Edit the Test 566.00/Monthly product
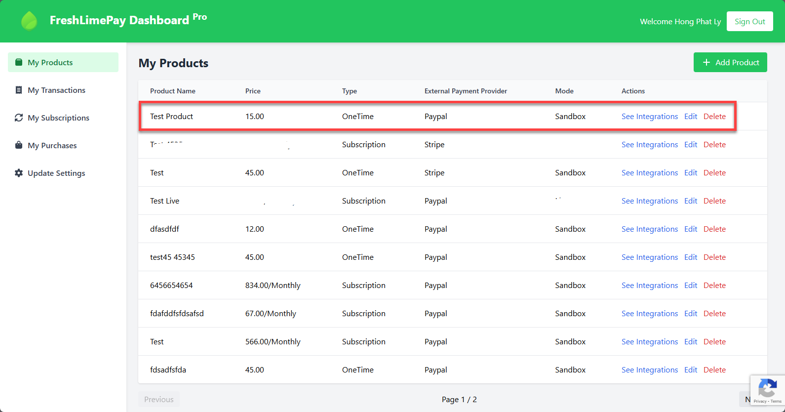 pos(691,341)
